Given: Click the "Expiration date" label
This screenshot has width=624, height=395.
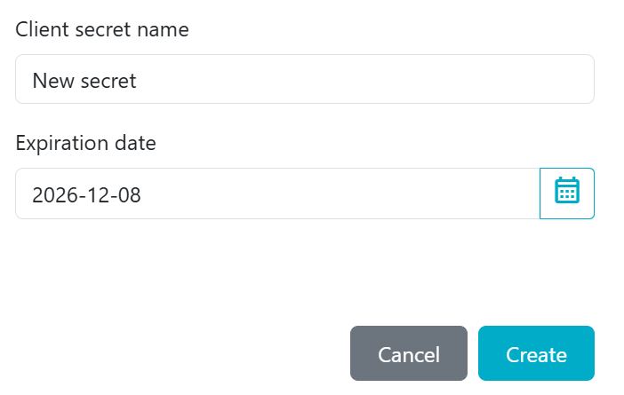Looking at the screenshot, I should pos(86,143).
